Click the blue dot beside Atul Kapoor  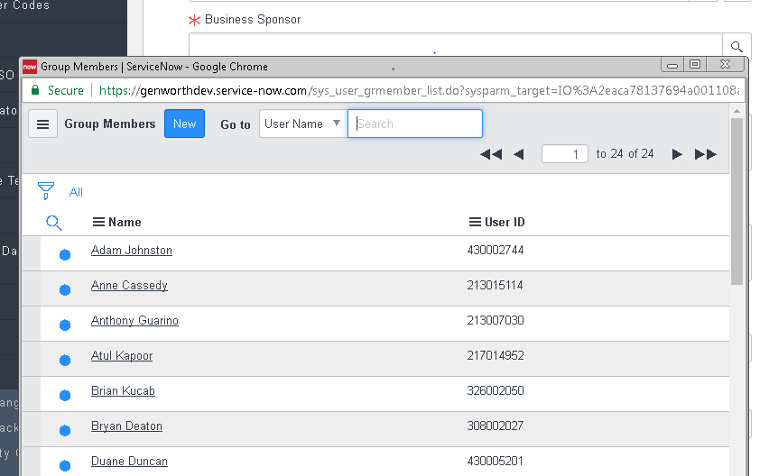tap(65, 361)
